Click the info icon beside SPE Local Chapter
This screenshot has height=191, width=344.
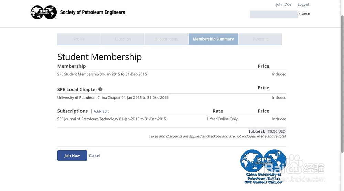tap(100, 89)
